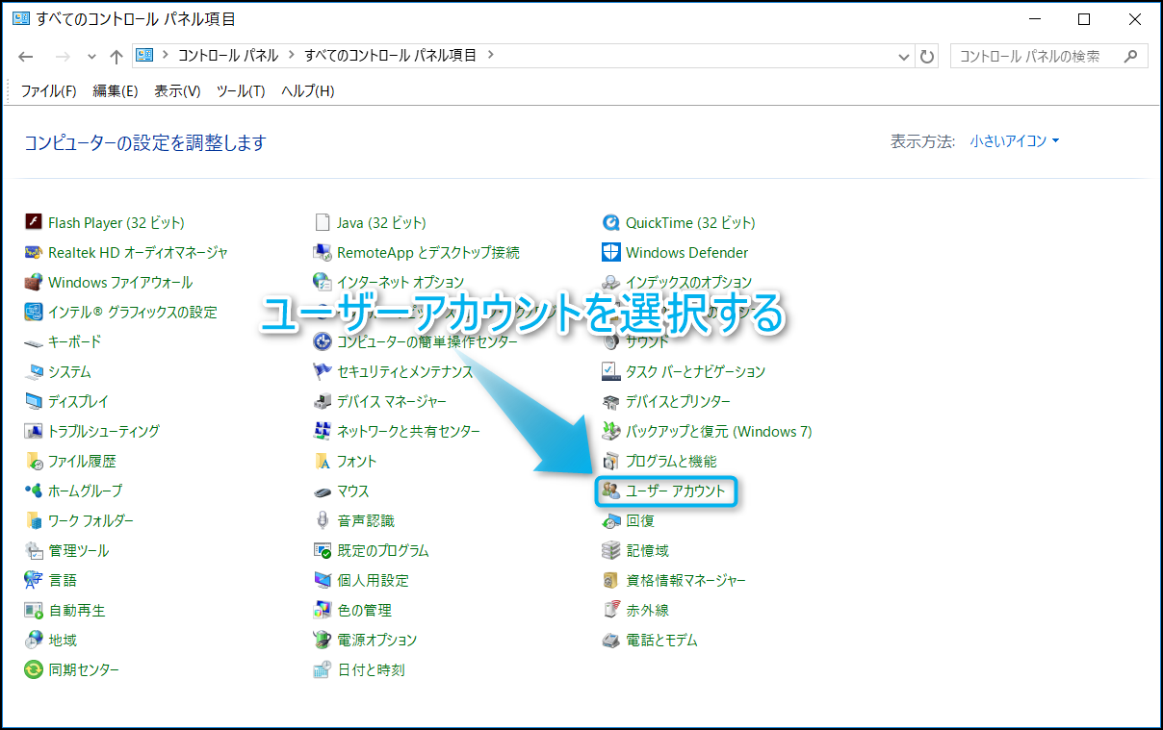Open recent locations dropdown arrow
Viewport: 1163px width, 730px height.
(91, 56)
